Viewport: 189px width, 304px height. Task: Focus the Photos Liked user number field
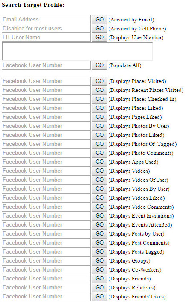(46, 135)
